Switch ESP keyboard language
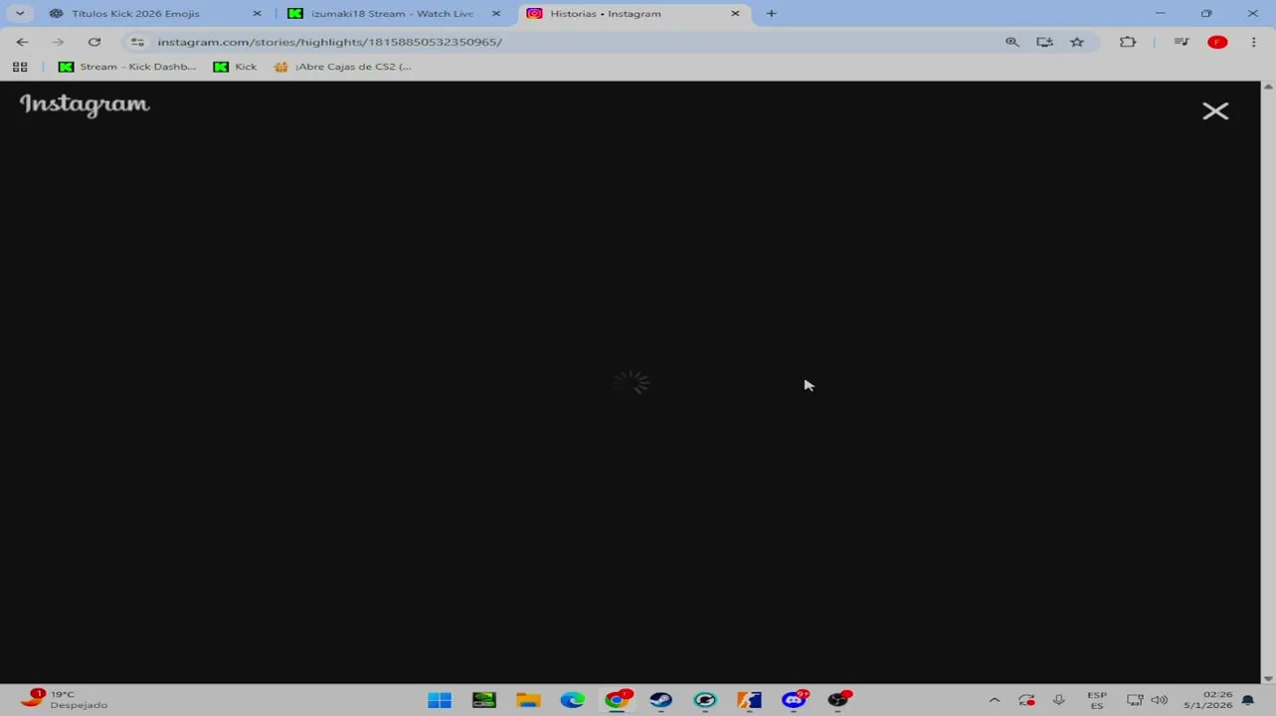Screen dimensions: 1276x716 click(x=1097, y=700)
